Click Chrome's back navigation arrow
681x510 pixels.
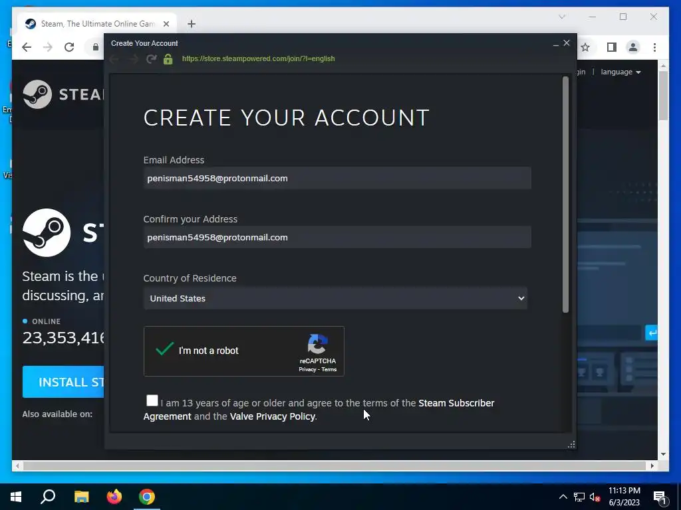pos(27,47)
